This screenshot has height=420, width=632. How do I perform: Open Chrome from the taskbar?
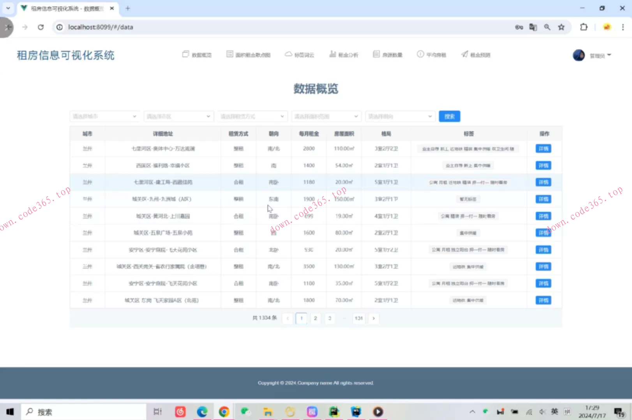224,411
